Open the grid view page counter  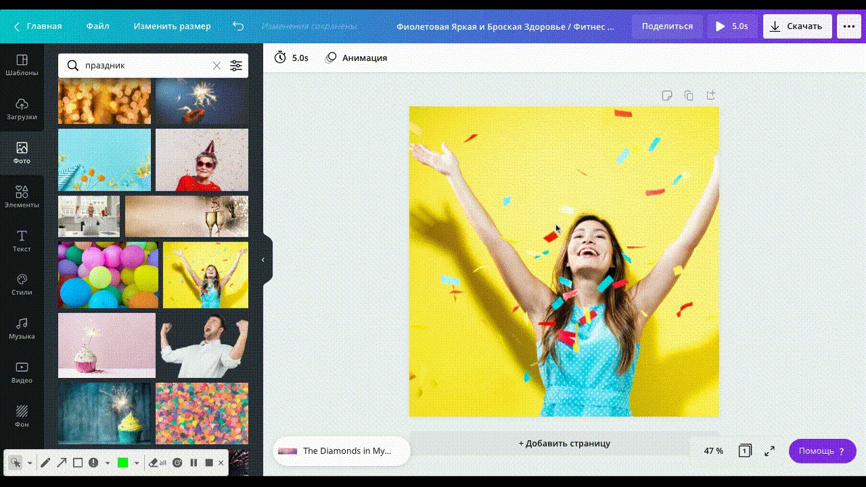click(745, 451)
